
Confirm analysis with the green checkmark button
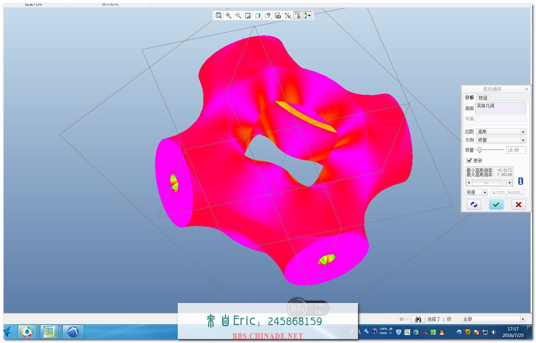pyautogui.click(x=496, y=205)
